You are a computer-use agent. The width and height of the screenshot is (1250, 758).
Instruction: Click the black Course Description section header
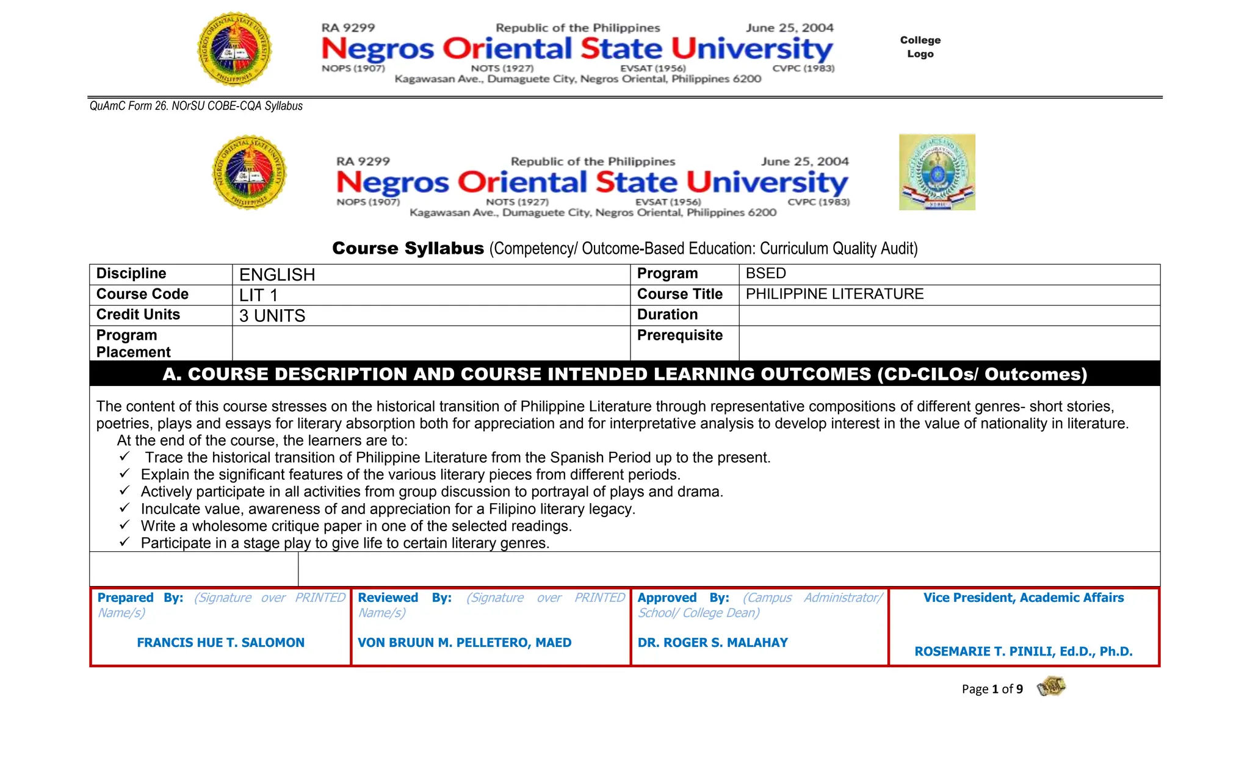(624, 374)
